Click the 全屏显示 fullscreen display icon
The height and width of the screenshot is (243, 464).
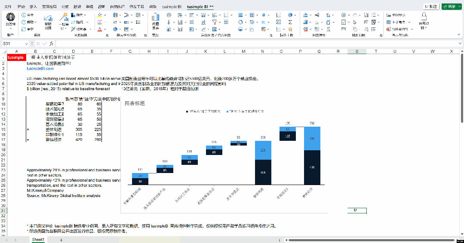pyautogui.click(x=389, y=15)
